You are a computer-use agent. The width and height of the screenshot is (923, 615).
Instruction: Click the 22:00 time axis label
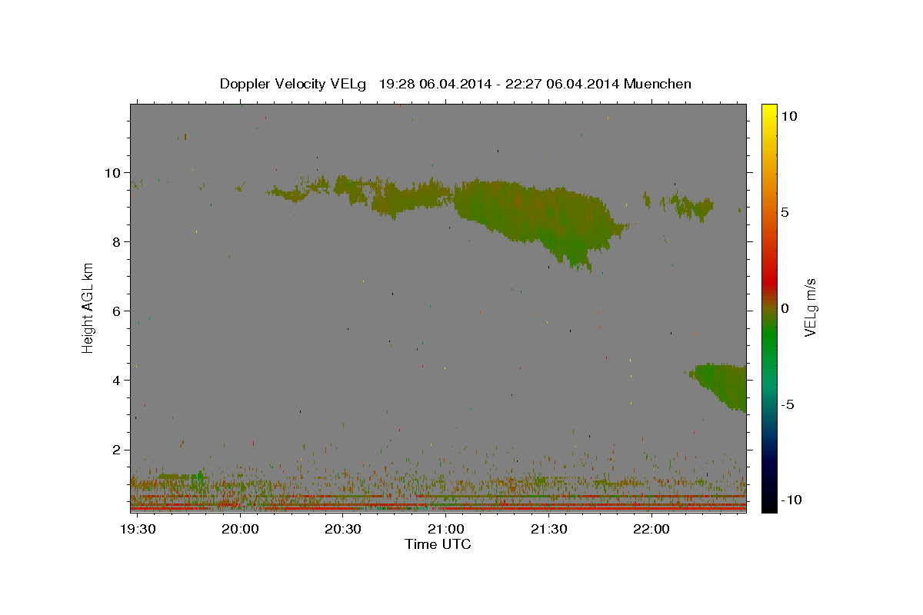[x=651, y=530]
